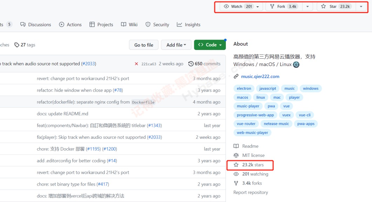Click the 27 tags link
Image resolution: width=372 pixels, height=202 pixels.
click(25, 45)
